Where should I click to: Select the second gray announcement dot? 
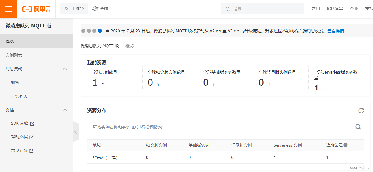click(x=89, y=31)
